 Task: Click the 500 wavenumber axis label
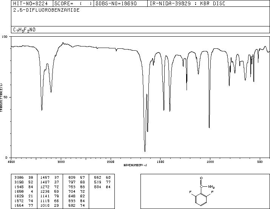click(x=260, y=162)
